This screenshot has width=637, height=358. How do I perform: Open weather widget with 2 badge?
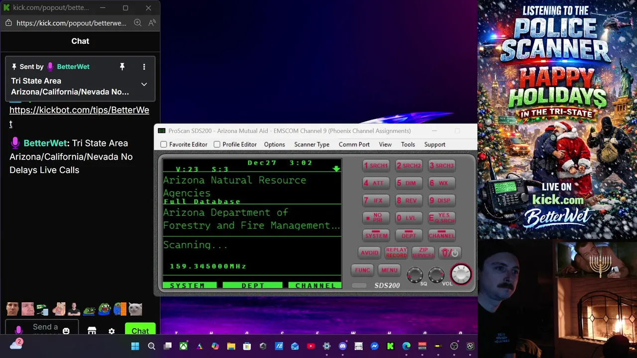click(x=16, y=344)
